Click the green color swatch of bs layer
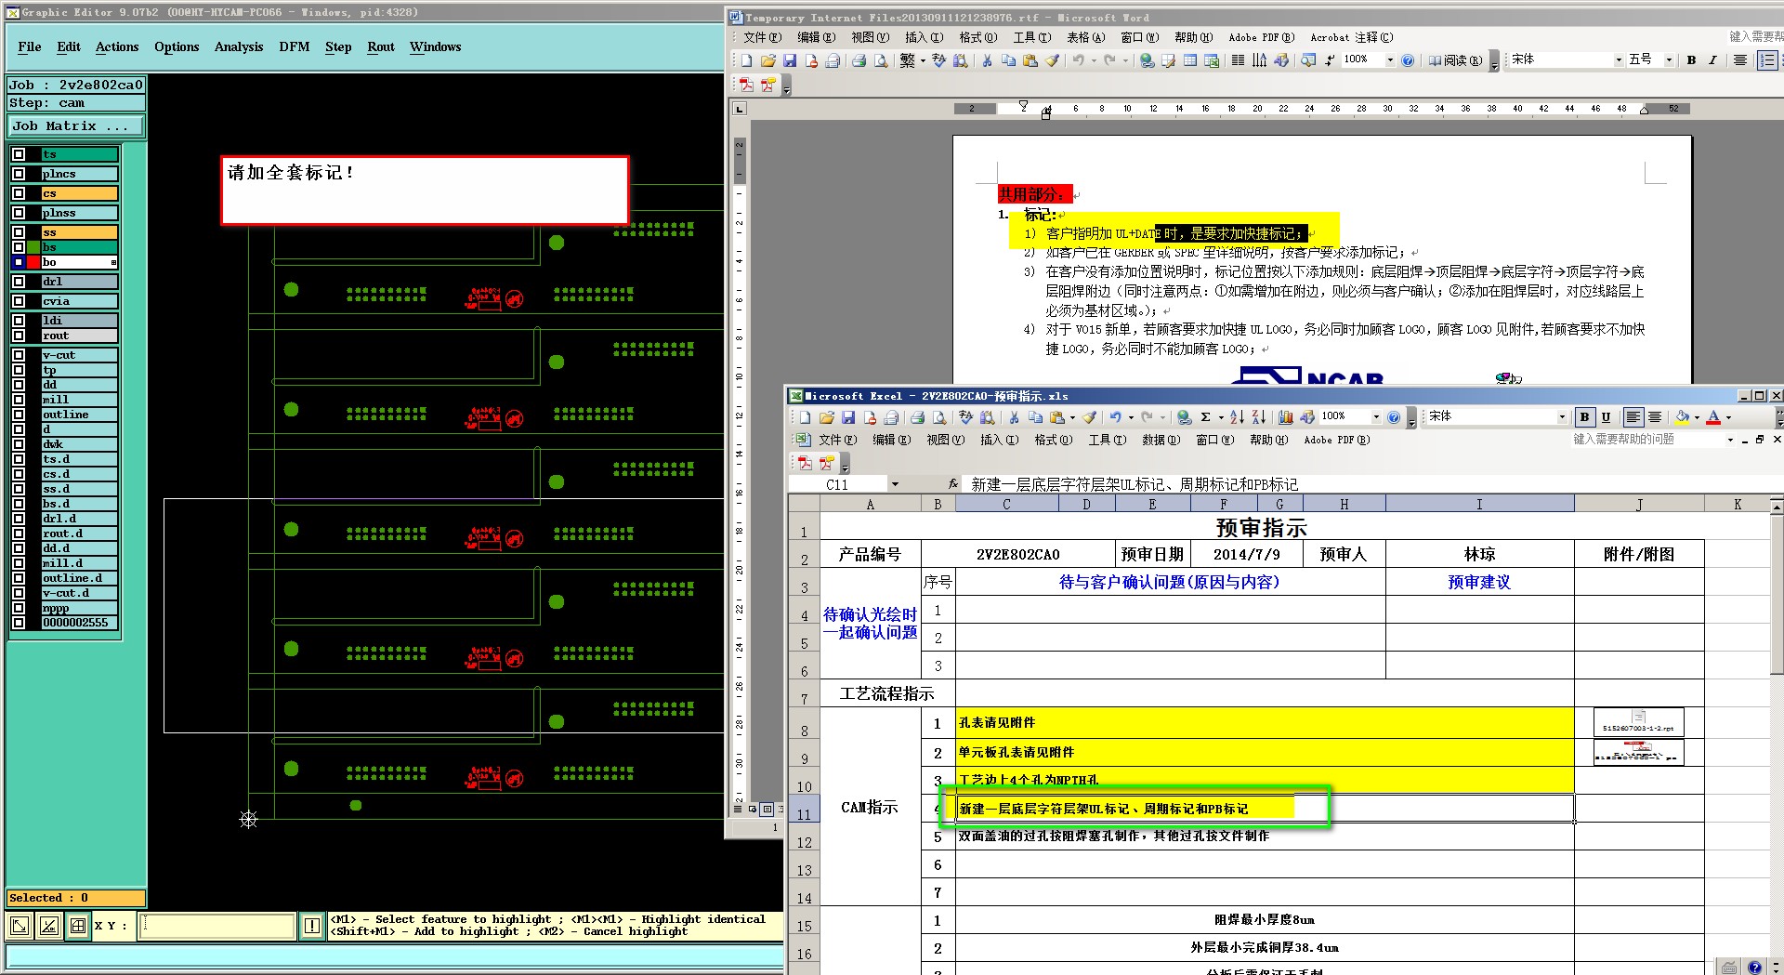The image size is (1784, 975). (33, 247)
